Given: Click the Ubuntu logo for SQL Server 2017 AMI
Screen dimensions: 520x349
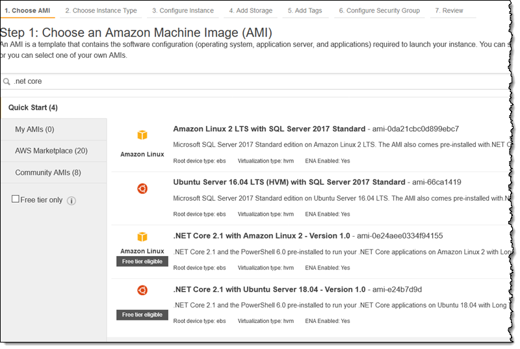Looking at the screenshot, I should (142, 188).
